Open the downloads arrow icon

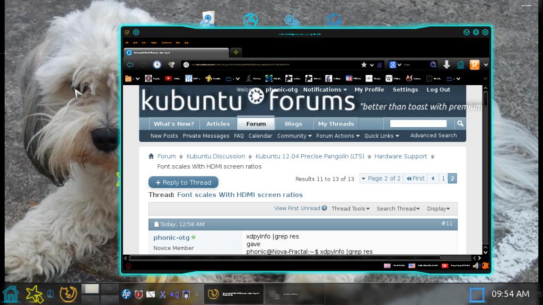(x=446, y=65)
